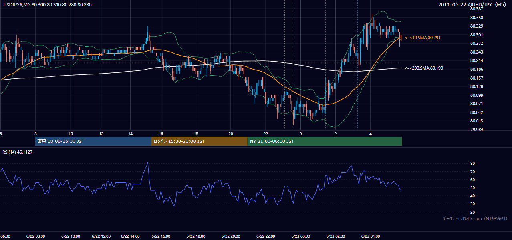Click price level 80.071 on the axis
The height and width of the screenshot is (240, 512).
(476, 104)
